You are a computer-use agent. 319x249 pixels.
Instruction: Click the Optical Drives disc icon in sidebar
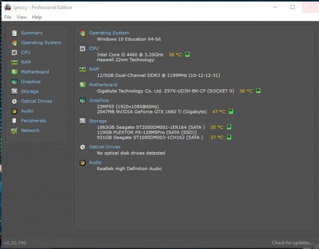[14, 101]
